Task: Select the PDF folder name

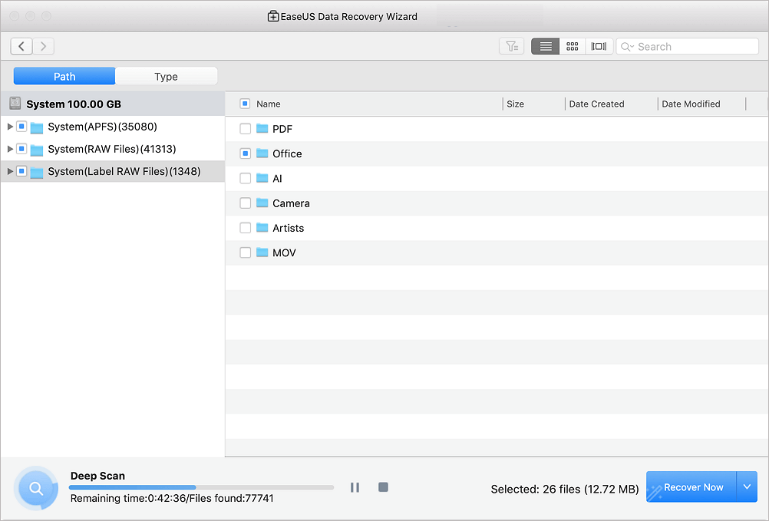Action: [282, 129]
